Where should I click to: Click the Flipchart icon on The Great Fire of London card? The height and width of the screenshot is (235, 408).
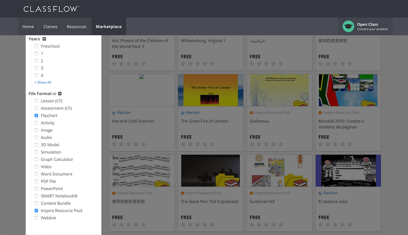(183, 112)
